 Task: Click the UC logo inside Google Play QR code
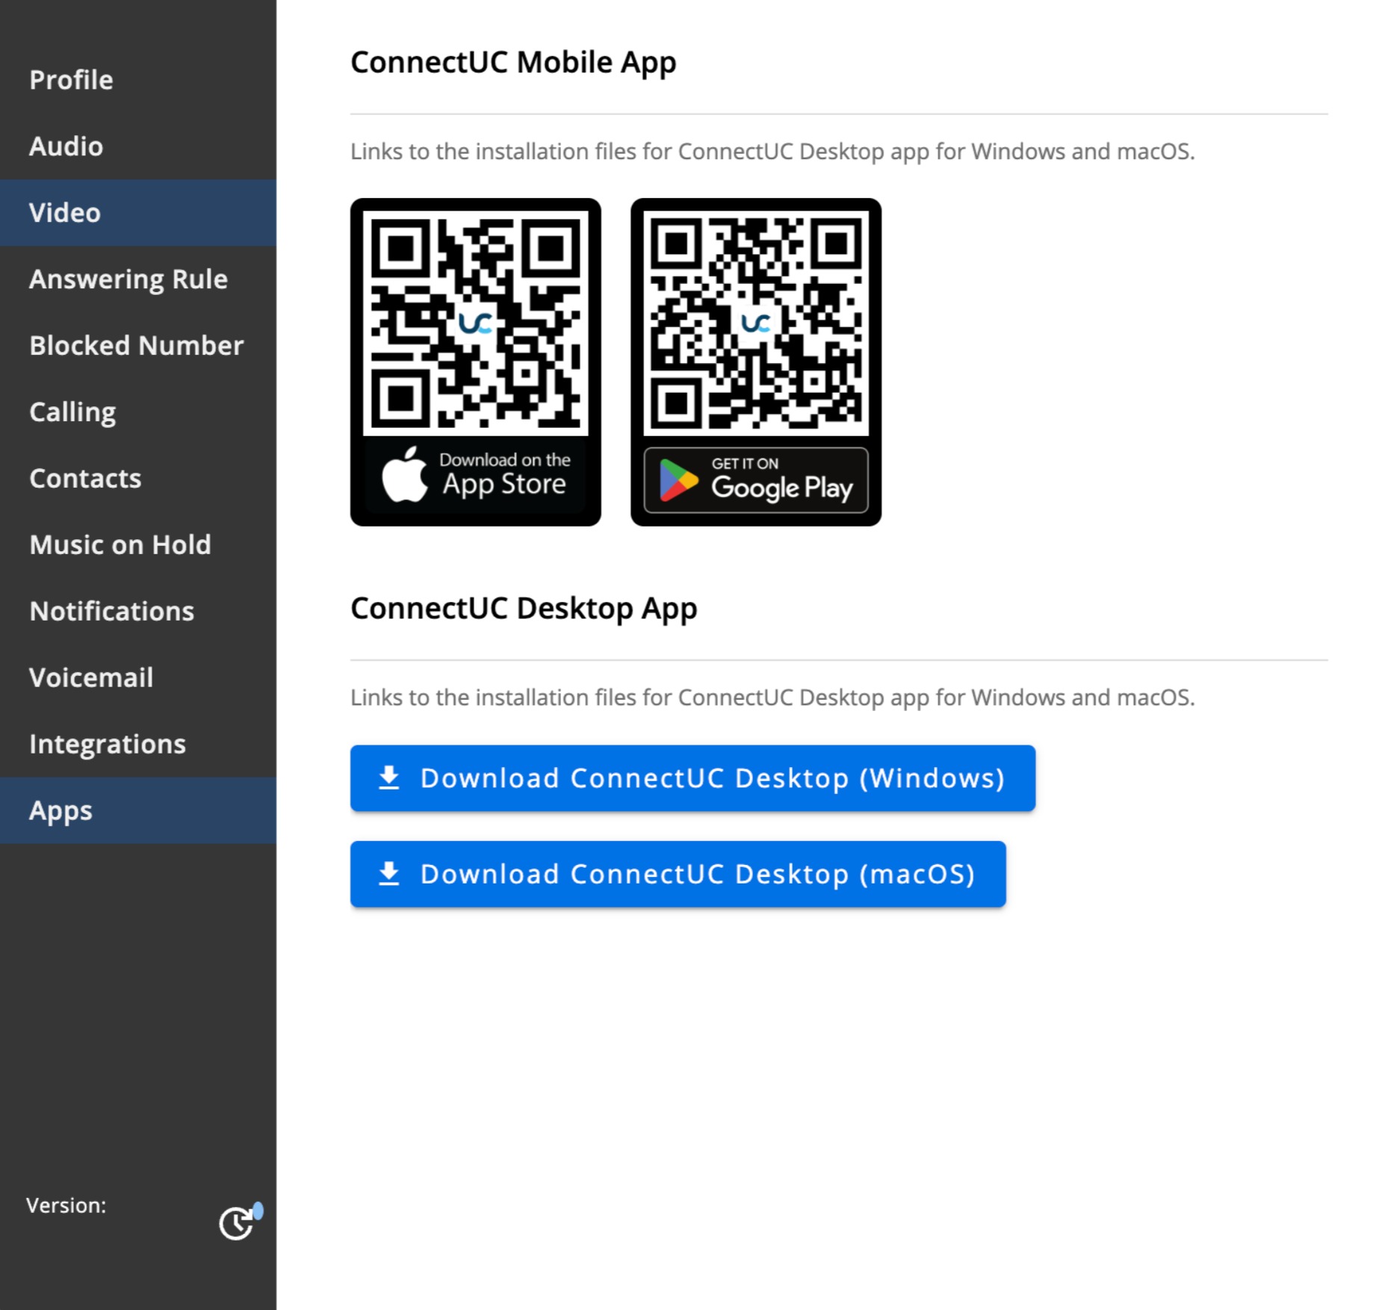point(756,323)
